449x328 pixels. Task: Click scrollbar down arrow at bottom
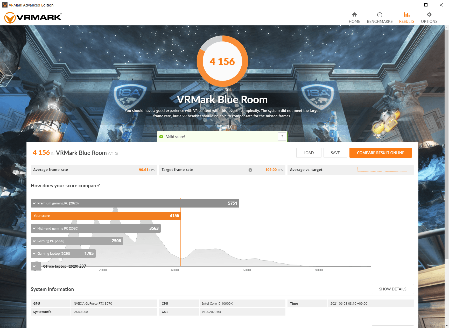click(447, 326)
